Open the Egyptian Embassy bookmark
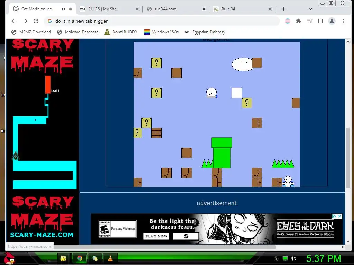 205,32
